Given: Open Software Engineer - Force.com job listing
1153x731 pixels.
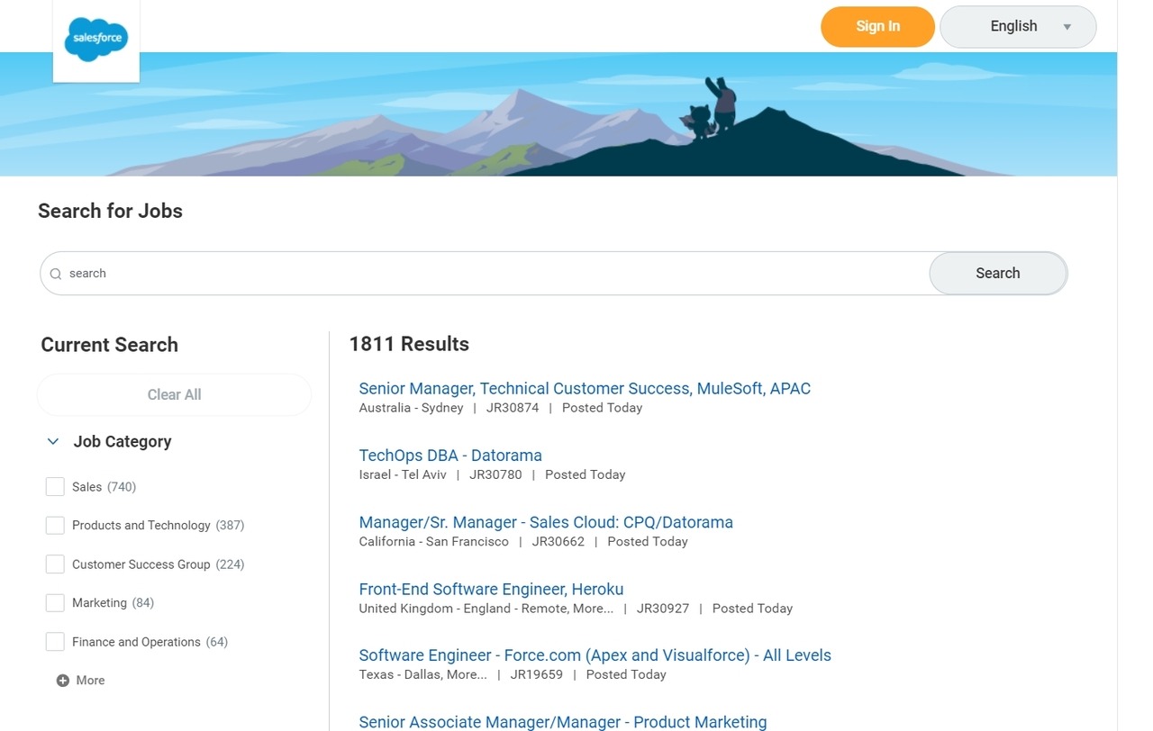Looking at the screenshot, I should (x=595, y=655).
